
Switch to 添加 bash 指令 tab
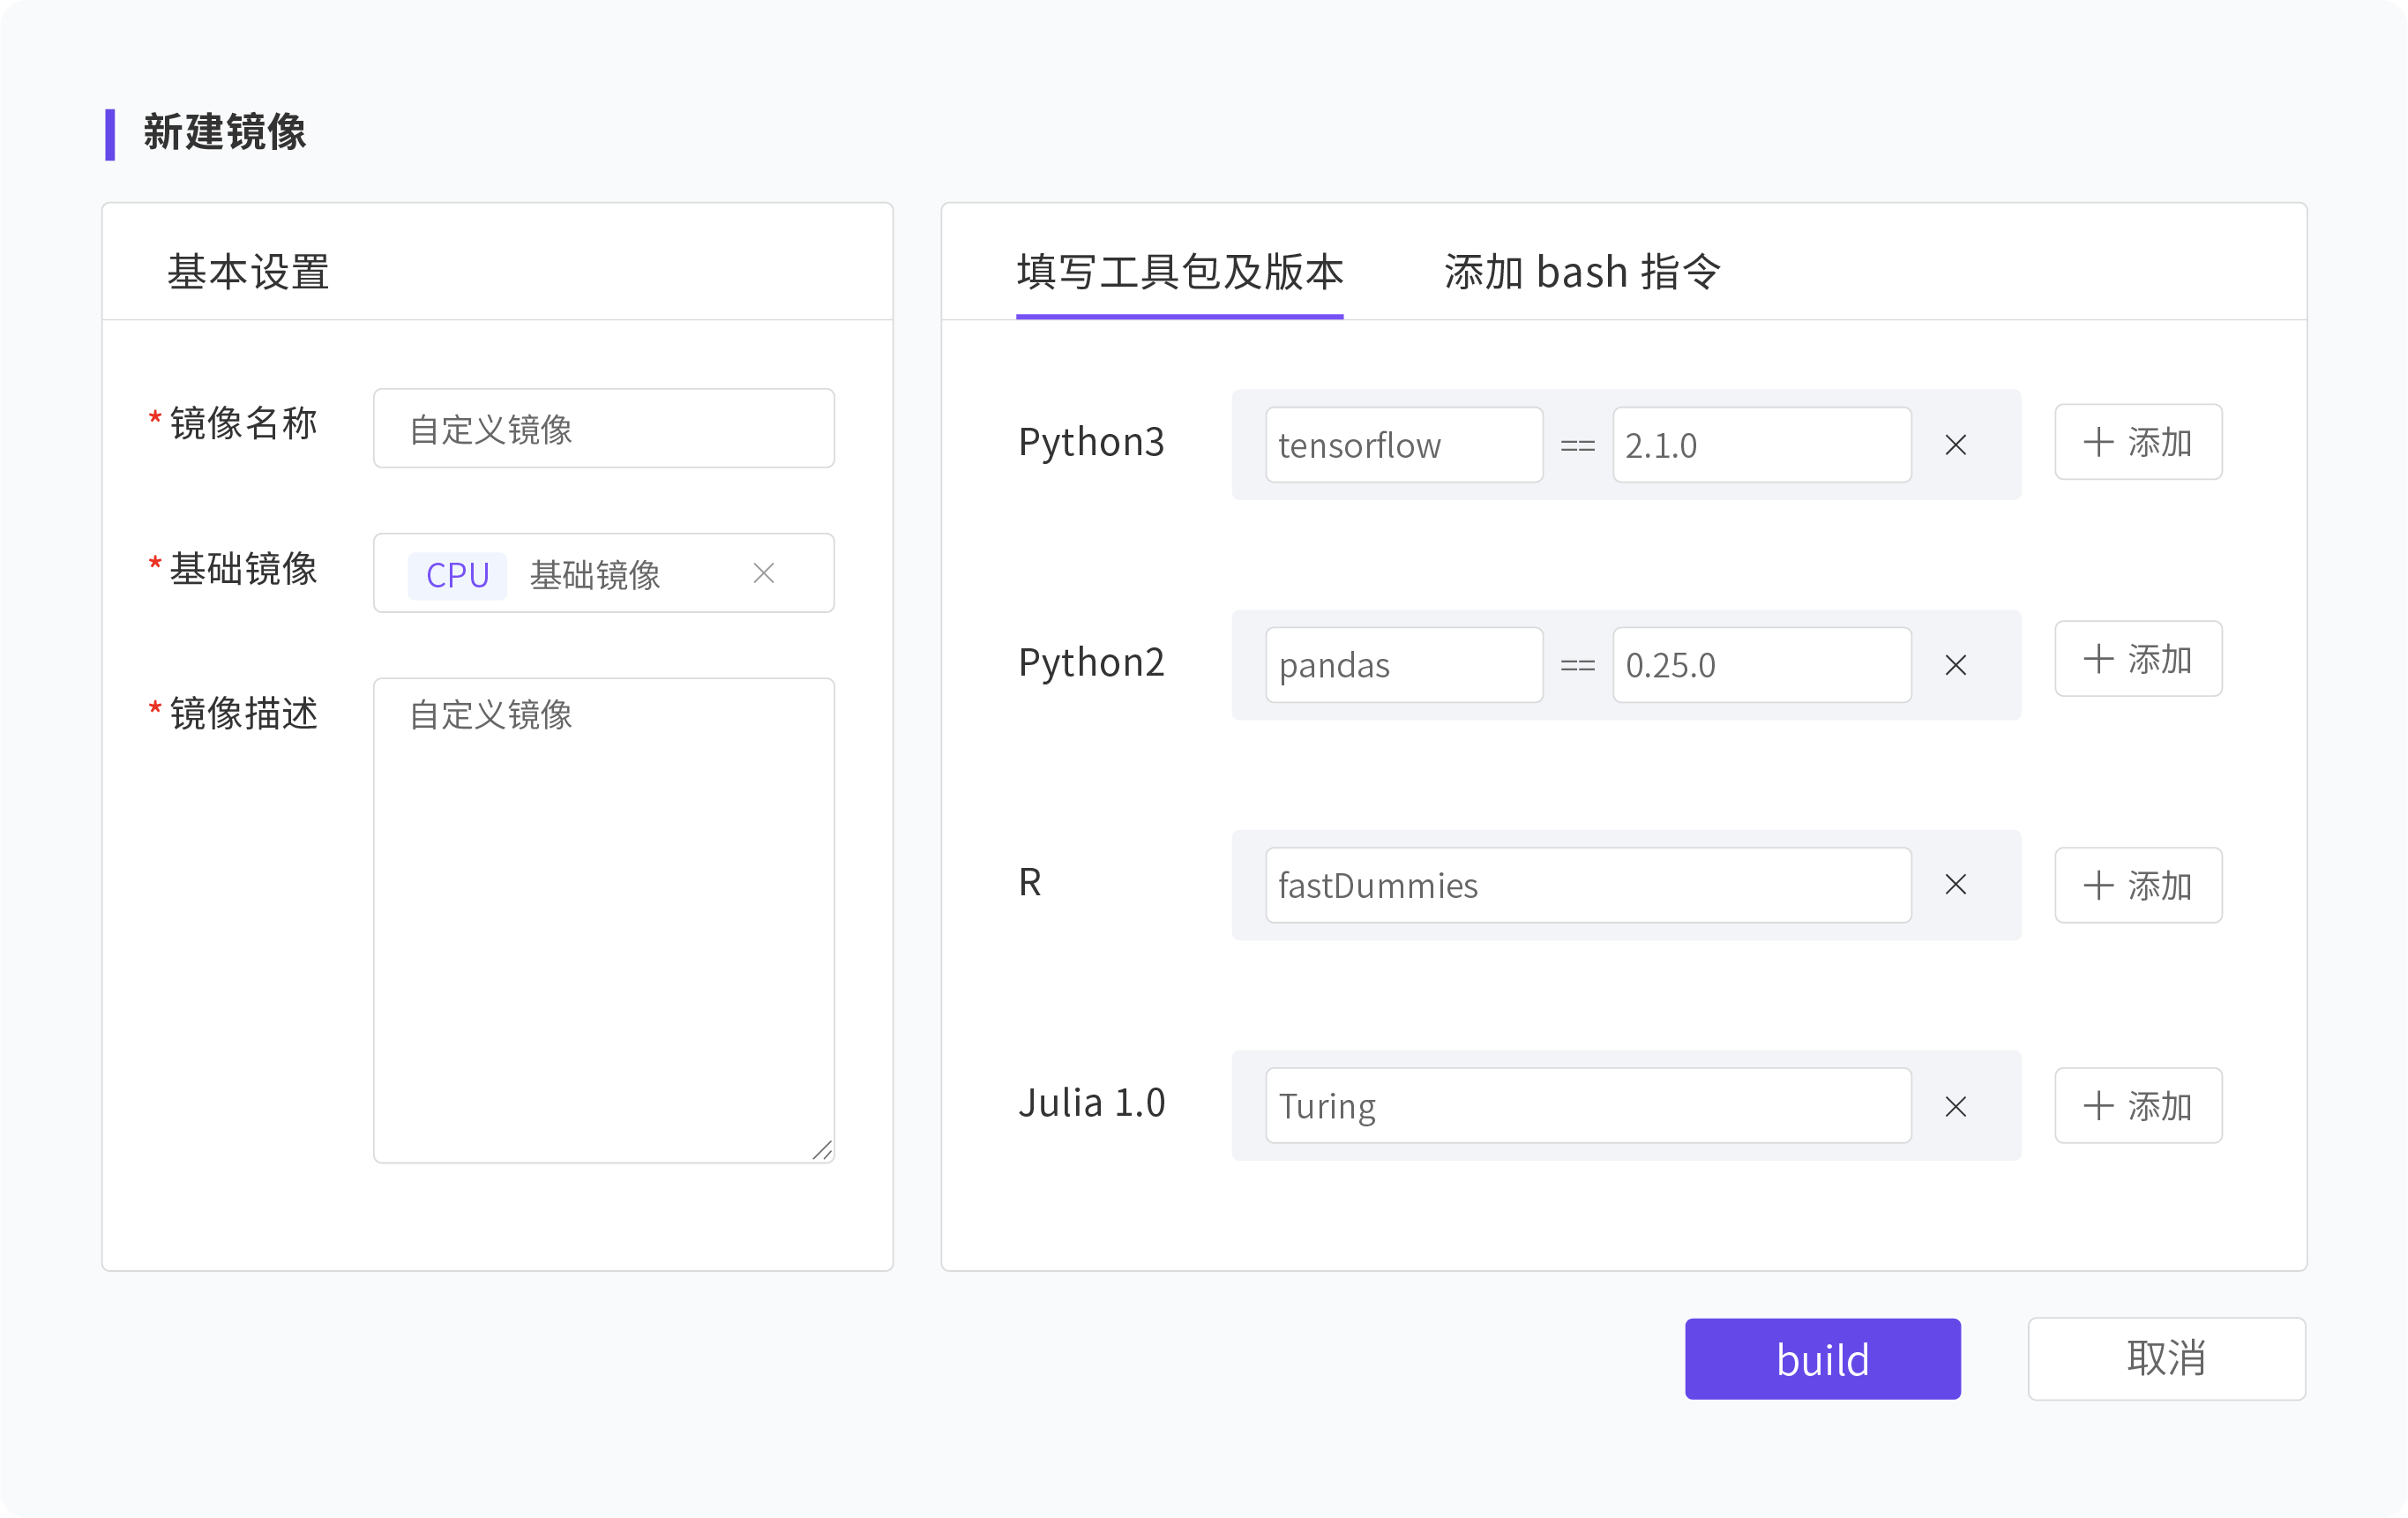tap(1582, 272)
